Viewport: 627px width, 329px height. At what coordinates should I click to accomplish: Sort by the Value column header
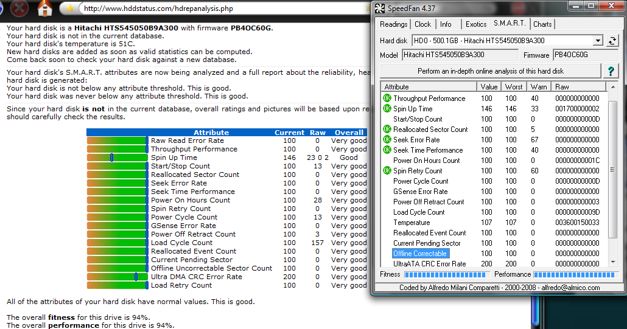[489, 86]
